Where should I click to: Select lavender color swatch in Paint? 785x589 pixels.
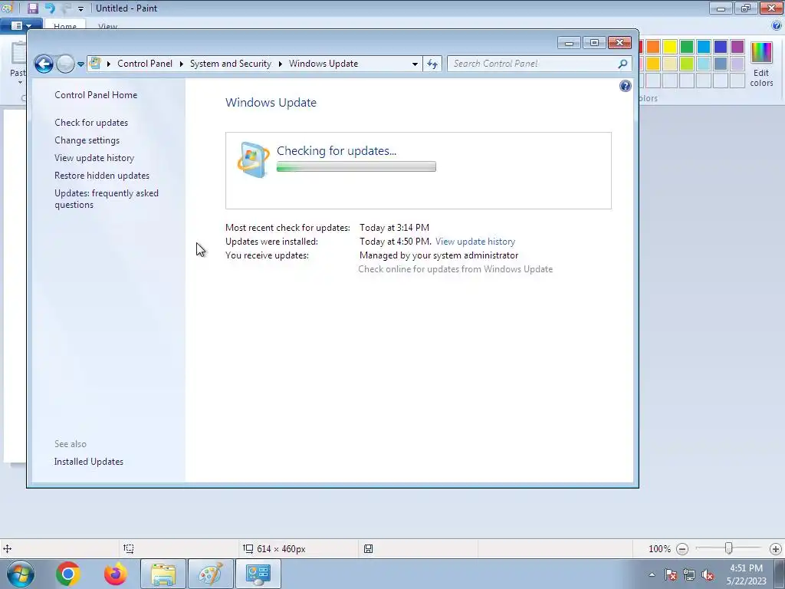pos(737,64)
